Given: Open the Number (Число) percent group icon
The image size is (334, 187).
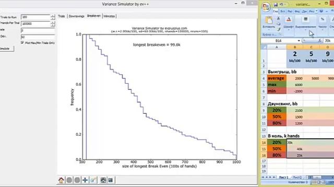Looking at the screenshot, I should click(323, 20).
